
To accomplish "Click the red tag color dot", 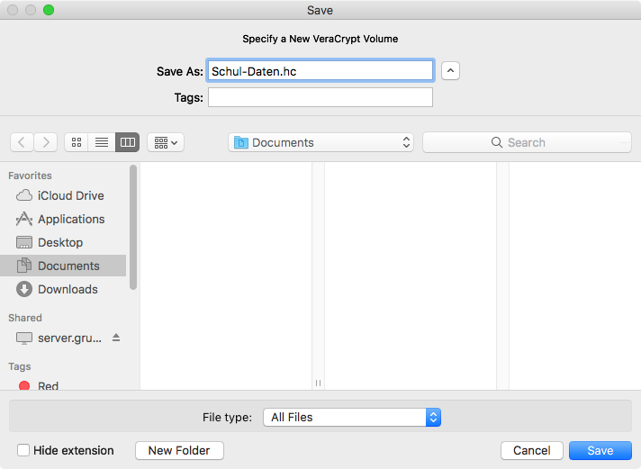I will pyautogui.click(x=24, y=386).
